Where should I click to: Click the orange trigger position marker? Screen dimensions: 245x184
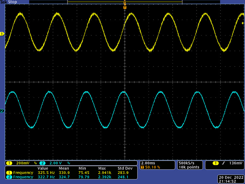pyautogui.click(x=125, y=7)
